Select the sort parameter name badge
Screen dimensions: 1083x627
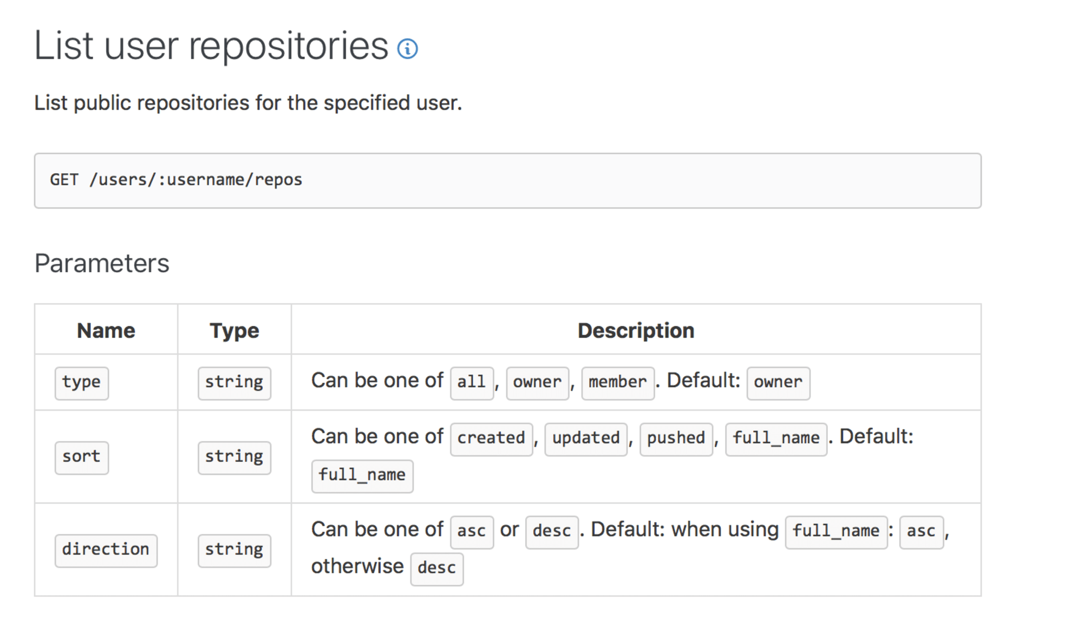pyautogui.click(x=81, y=458)
